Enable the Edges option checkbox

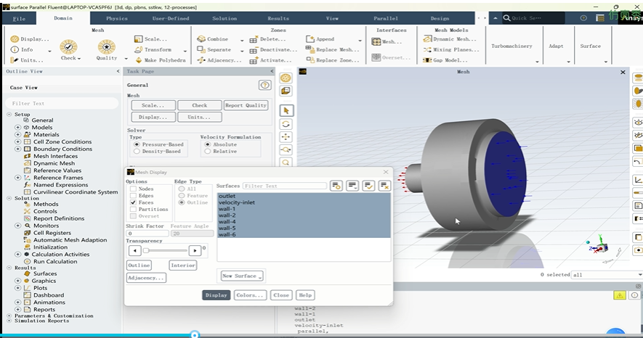pos(133,196)
